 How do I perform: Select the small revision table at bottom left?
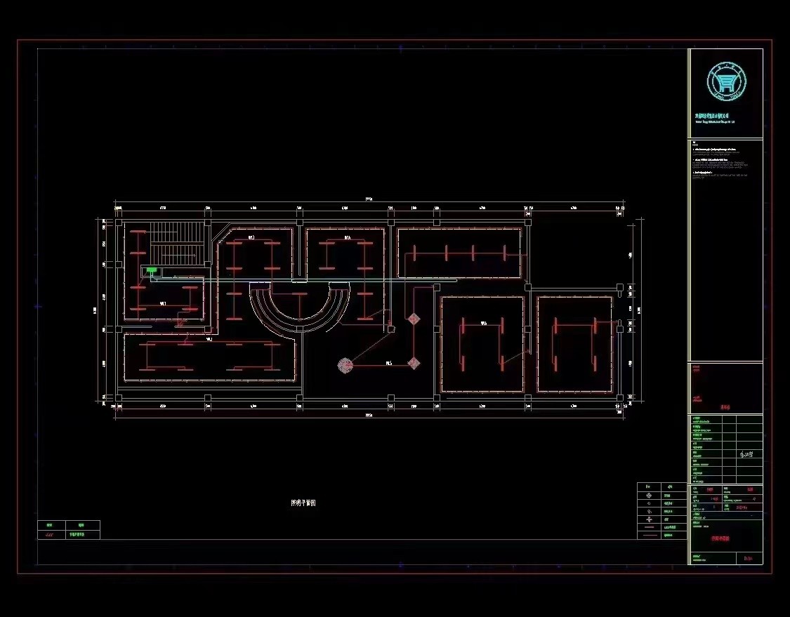(68, 530)
